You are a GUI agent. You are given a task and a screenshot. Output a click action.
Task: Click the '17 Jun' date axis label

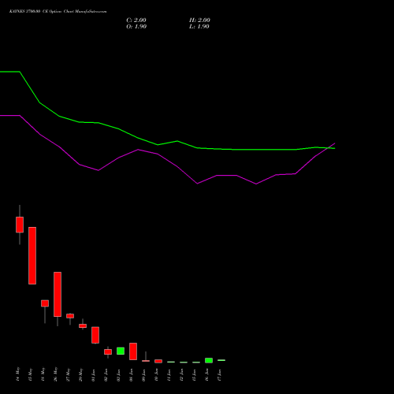point(219,374)
